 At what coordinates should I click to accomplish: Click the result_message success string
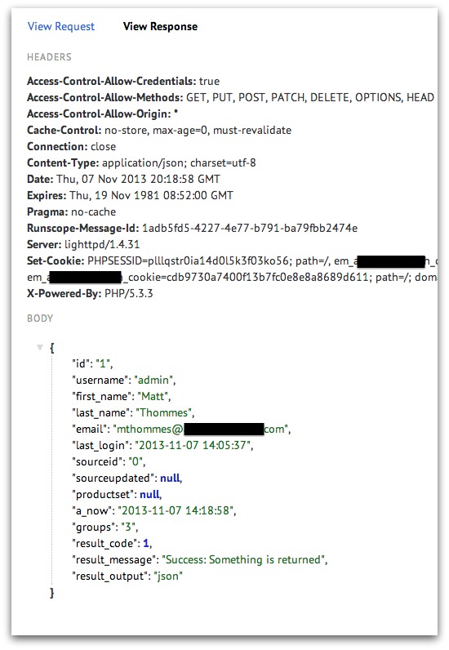tap(243, 559)
